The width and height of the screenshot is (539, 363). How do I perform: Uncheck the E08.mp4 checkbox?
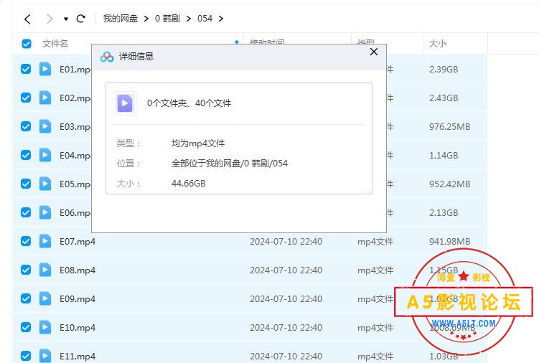coord(26,270)
